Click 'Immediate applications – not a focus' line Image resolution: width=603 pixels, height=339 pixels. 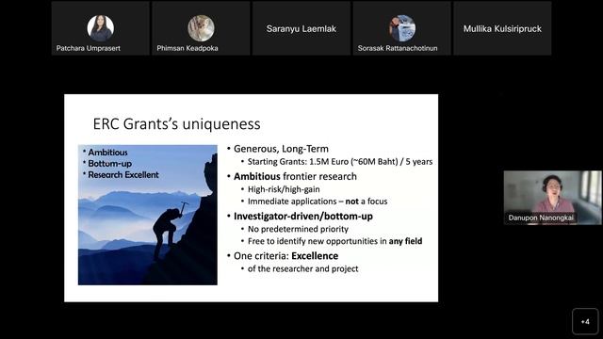coord(318,202)
